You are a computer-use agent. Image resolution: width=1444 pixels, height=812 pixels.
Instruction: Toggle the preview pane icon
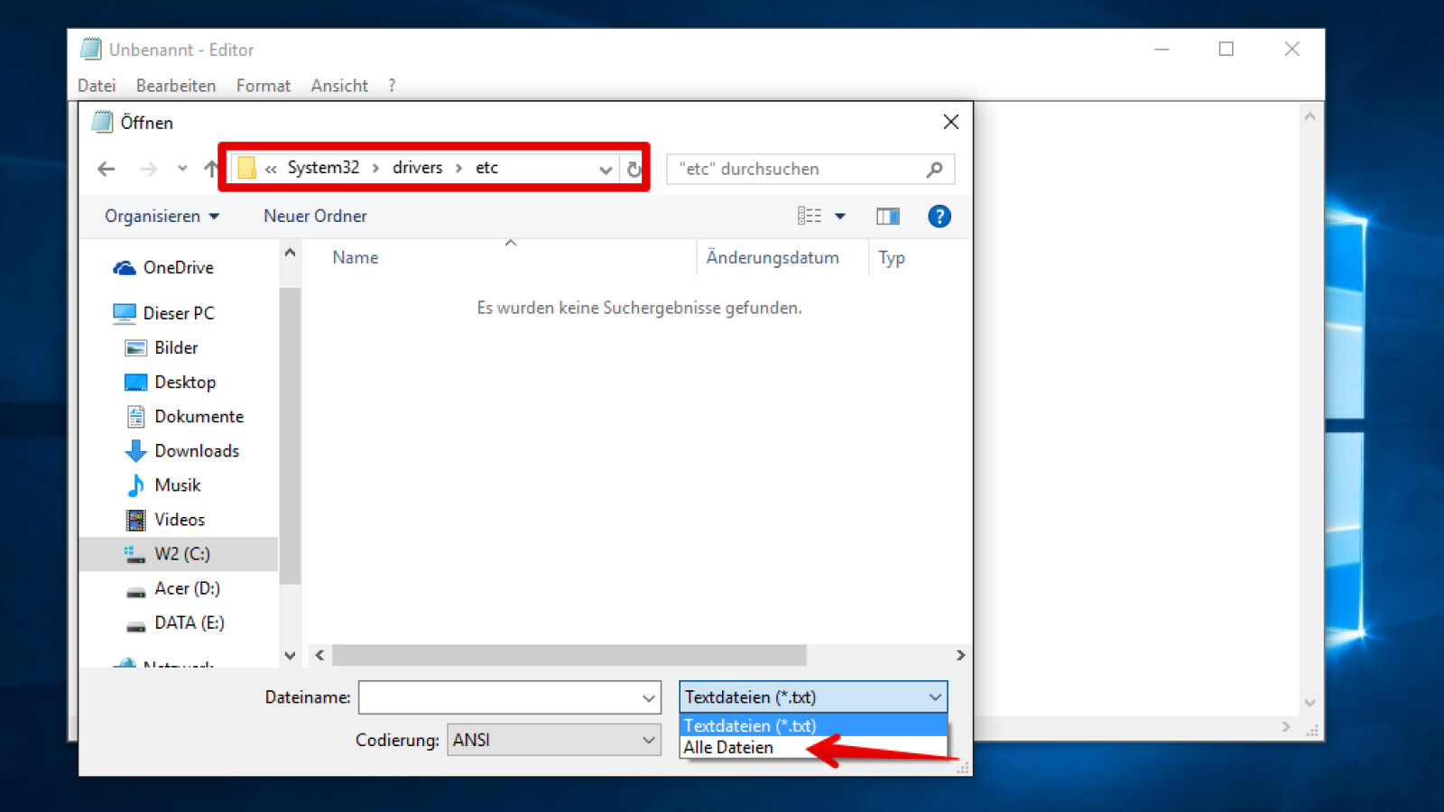pyautogui.click(x=887, y=216)
